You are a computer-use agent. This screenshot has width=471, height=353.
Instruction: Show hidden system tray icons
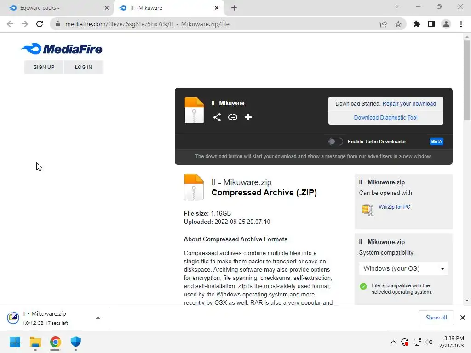(394, 342)
